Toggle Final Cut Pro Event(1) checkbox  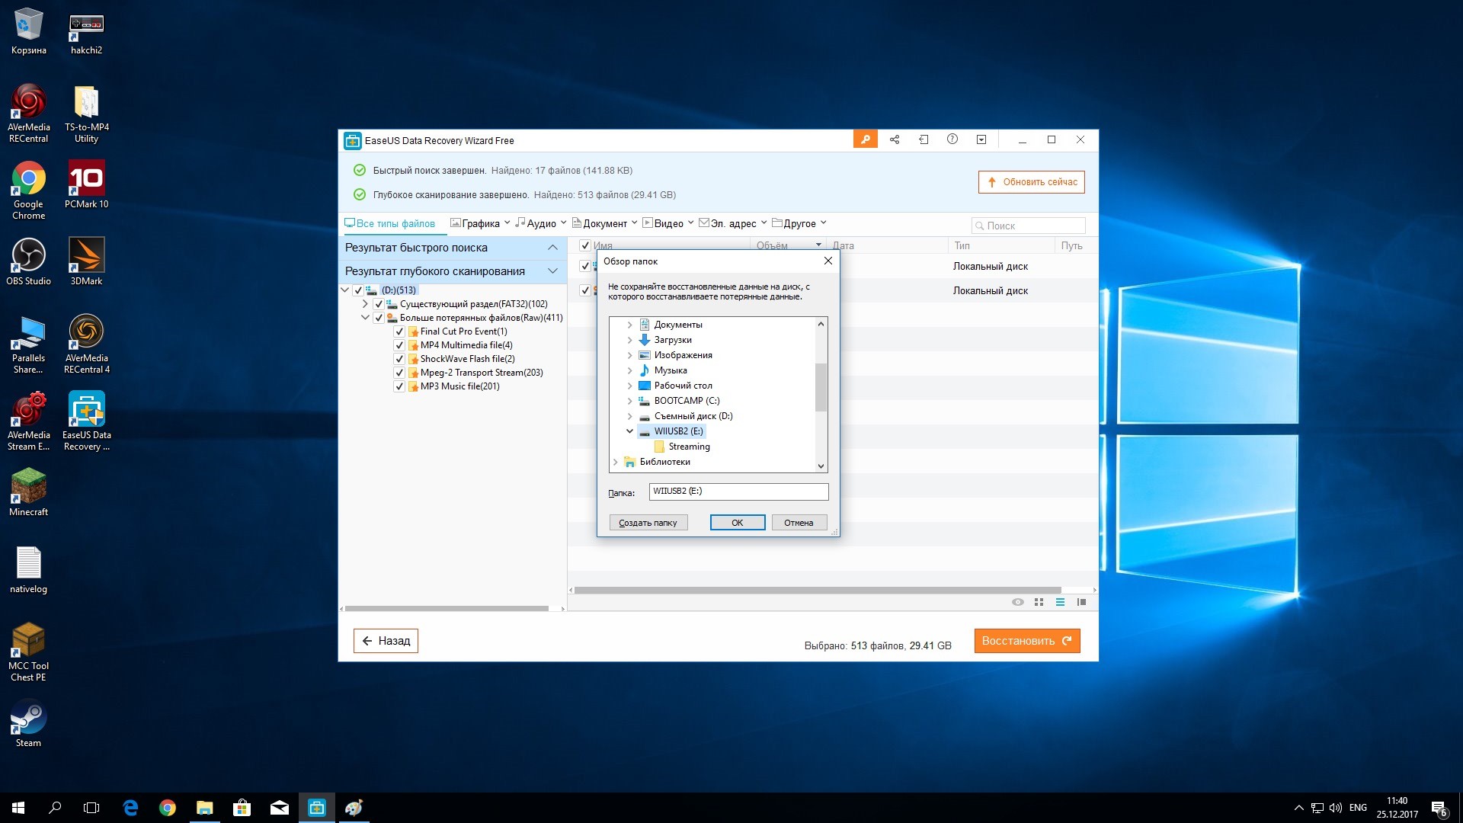click(x=399, y=331)
